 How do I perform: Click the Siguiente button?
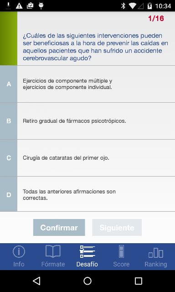pyautogui.click(x=117, y=227)
